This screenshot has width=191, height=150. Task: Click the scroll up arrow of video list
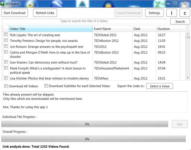point(188,34)
